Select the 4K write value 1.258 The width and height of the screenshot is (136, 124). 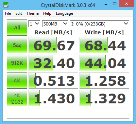point(104,80)
